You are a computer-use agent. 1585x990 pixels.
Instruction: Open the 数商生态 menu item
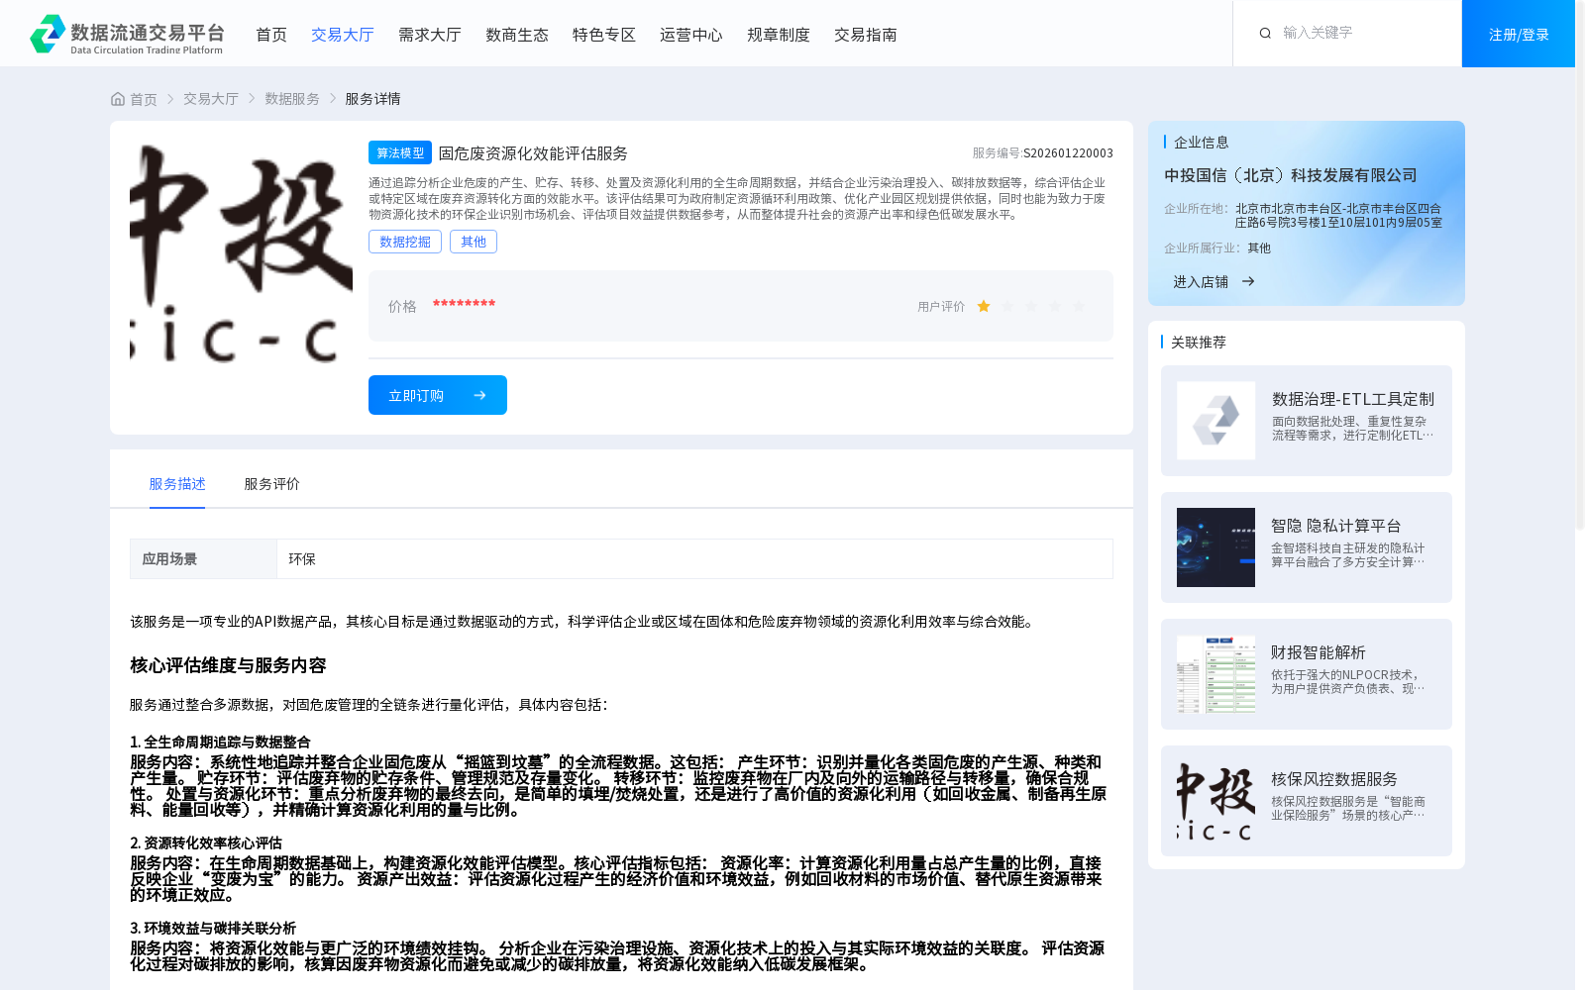pos(517,35)
